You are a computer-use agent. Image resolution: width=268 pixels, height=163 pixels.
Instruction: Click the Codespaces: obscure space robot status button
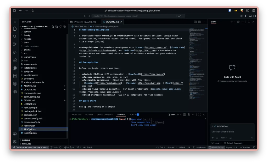click(30, 148)
